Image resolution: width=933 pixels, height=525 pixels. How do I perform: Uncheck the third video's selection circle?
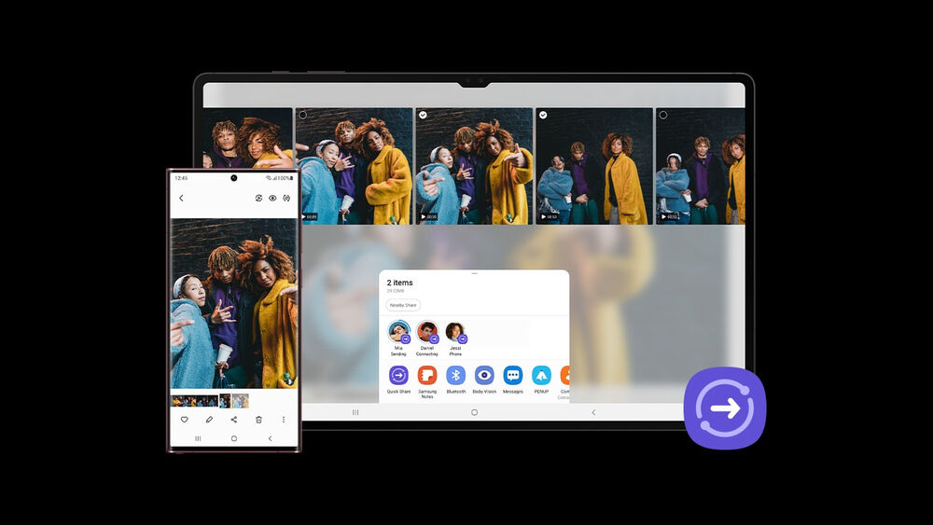[x=423, y=115]
